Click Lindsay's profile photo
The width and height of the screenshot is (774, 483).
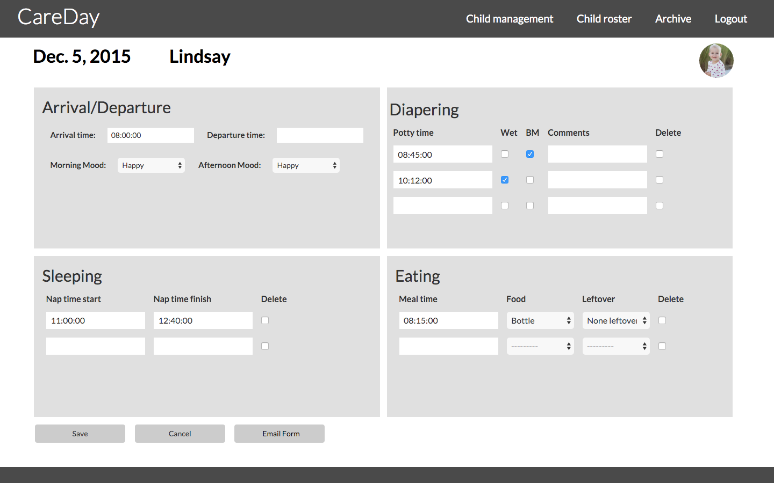coord(716,61)
